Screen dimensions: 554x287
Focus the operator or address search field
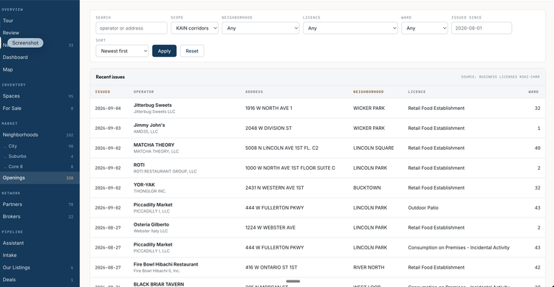tap(131, 28)
